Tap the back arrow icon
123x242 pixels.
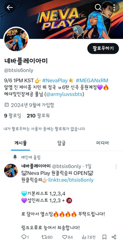pos(9,7)
